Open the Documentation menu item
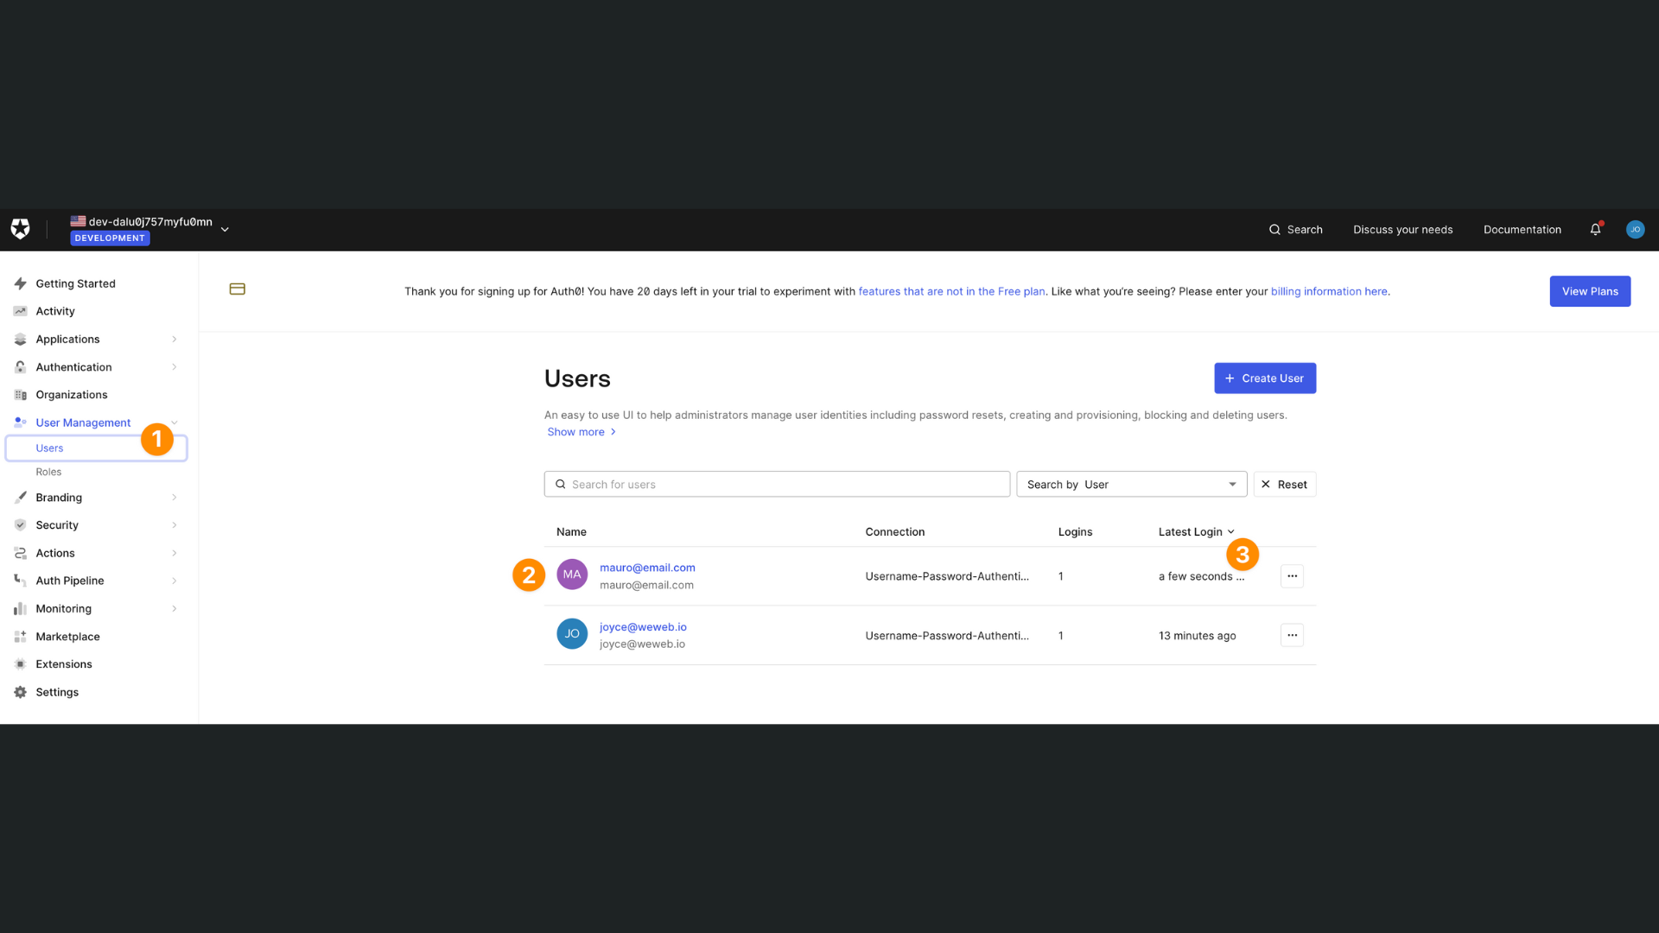This screenshot has height=933, width=1659. coord(1522,230)
